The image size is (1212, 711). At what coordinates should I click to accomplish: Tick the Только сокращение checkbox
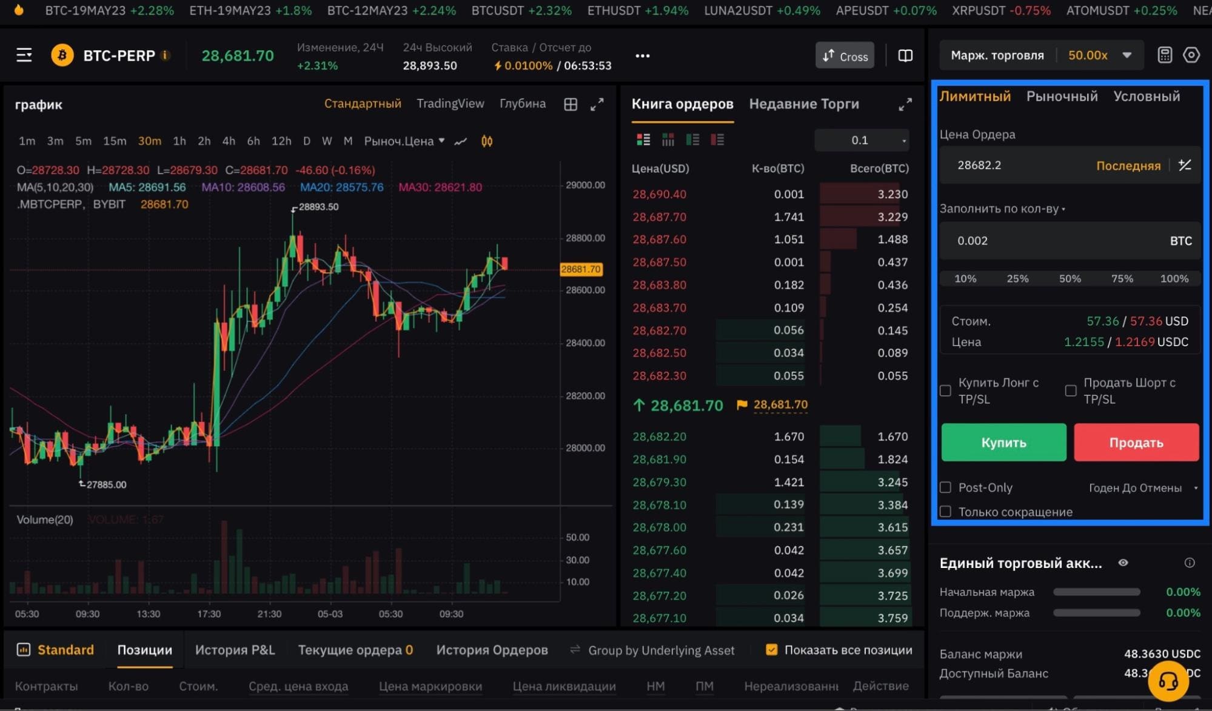pos(945,512)
